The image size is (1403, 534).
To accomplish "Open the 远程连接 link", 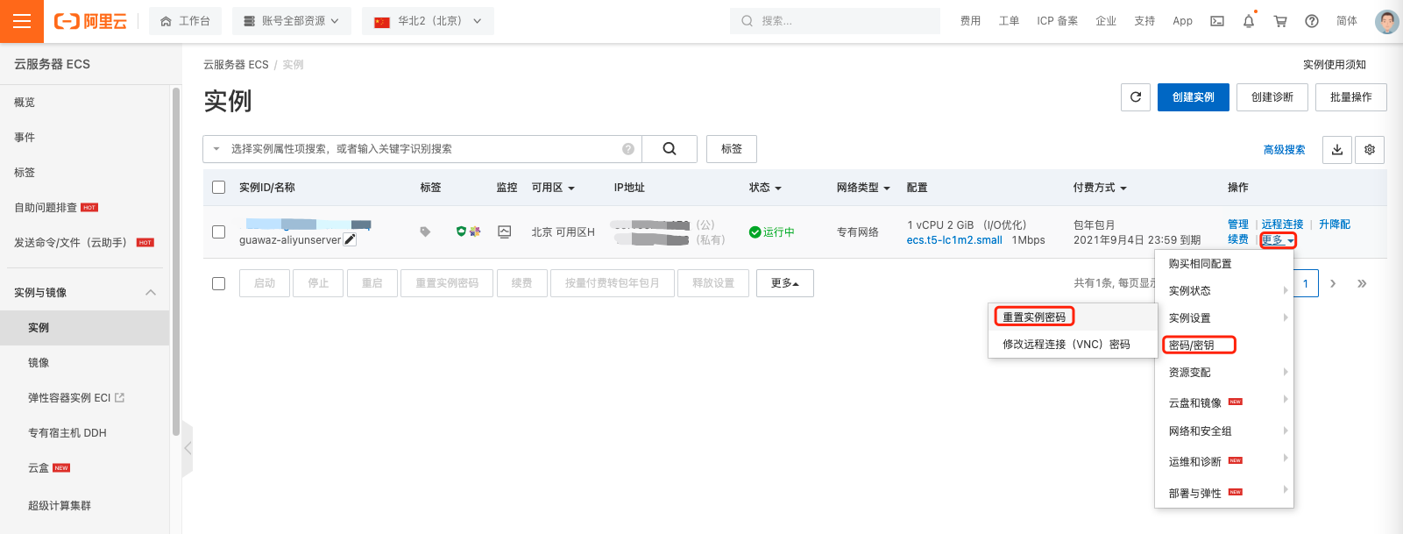I will point(1282,224).
